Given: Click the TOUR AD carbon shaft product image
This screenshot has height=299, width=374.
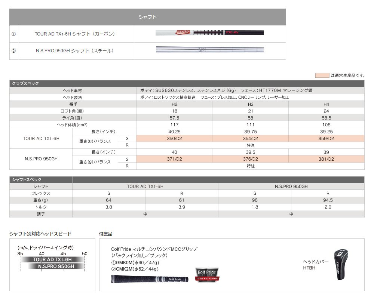Looking at the screenshot, I should click(x=210, y=33).
